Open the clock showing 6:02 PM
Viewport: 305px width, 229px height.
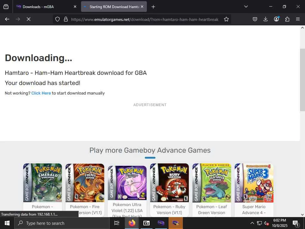(x=279, y=223)
